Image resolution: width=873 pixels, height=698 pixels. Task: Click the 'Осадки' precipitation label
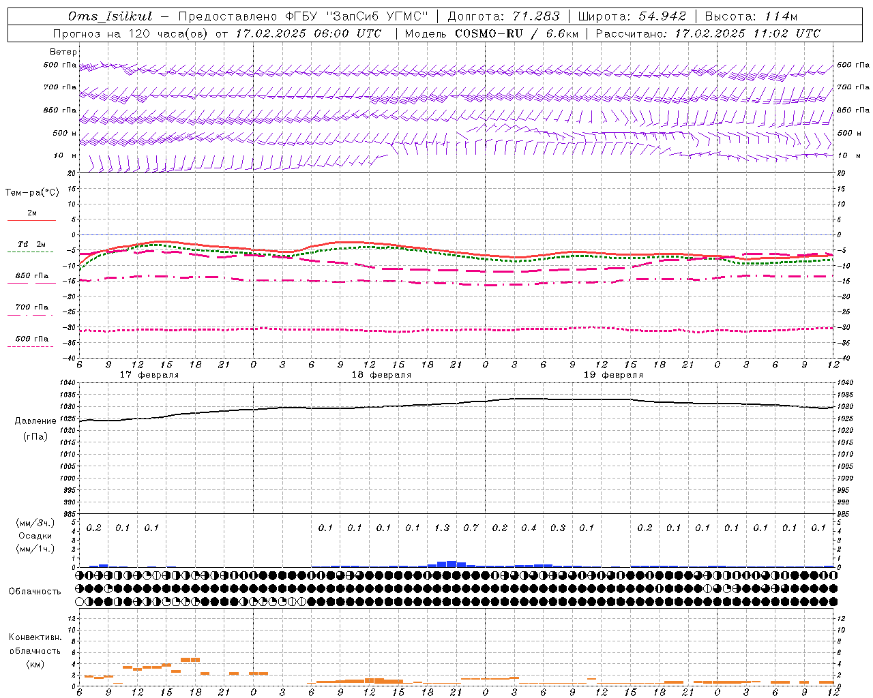tap(35, 536)
